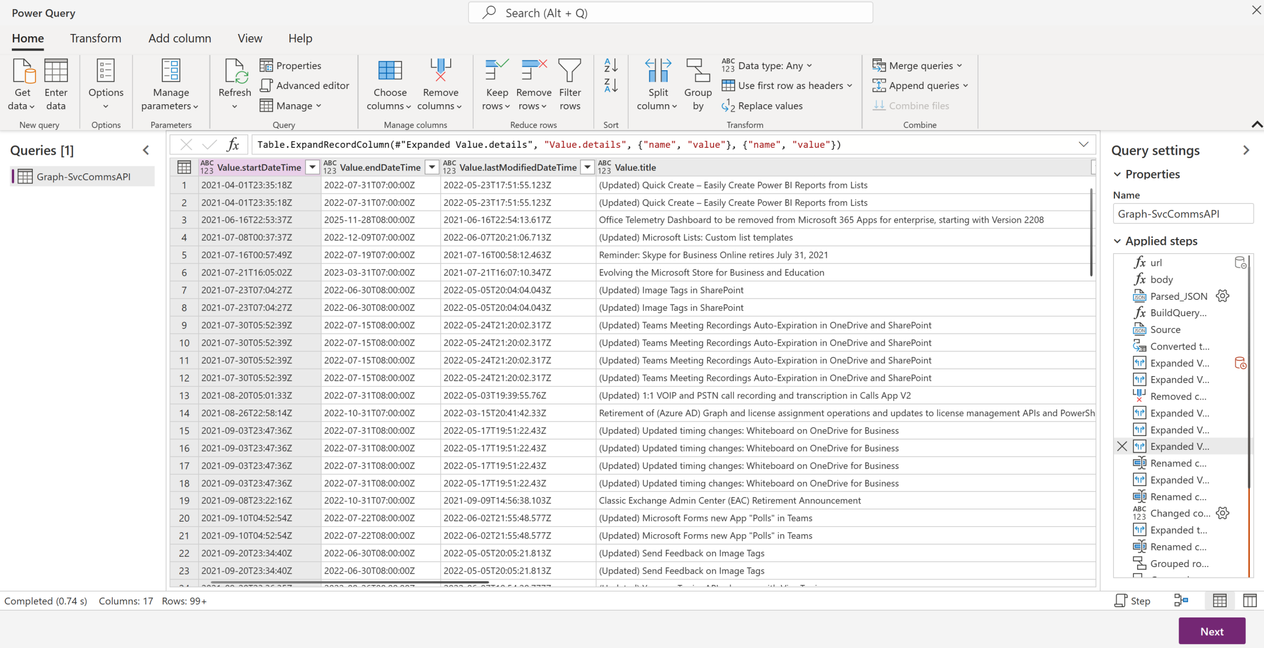Open the Transform tab
Viewport: 1264px width, 648px height.
point(95,38)
